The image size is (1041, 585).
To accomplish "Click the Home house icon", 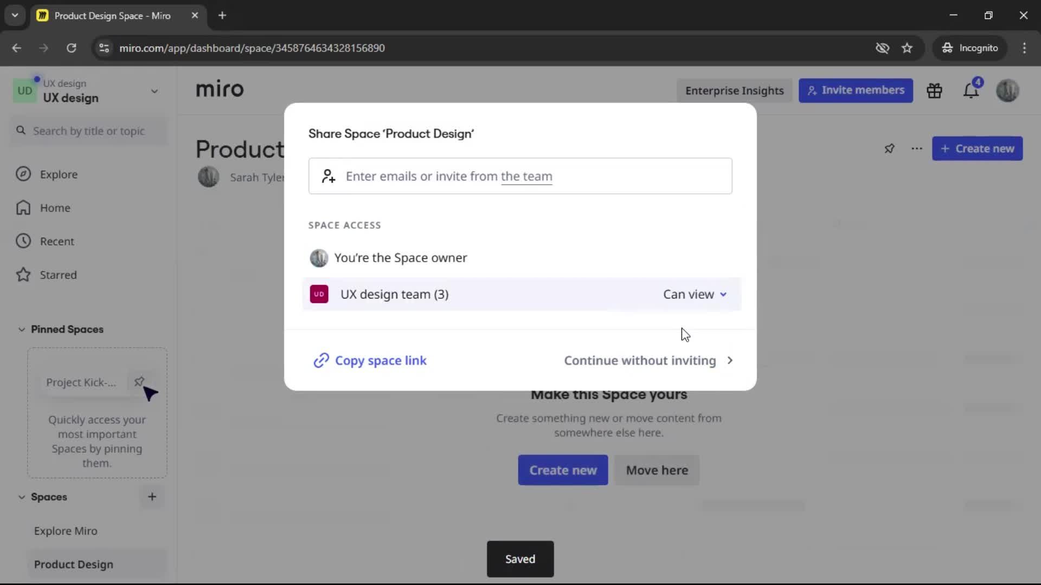I will [23, 208].
